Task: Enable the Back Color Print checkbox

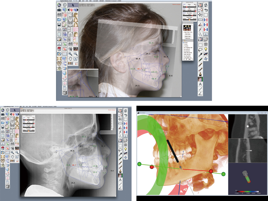Action: 184,32
